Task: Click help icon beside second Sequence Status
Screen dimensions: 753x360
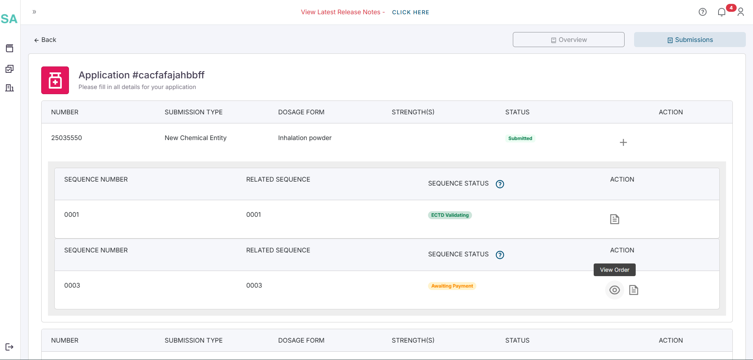Action: coord(500,255)
